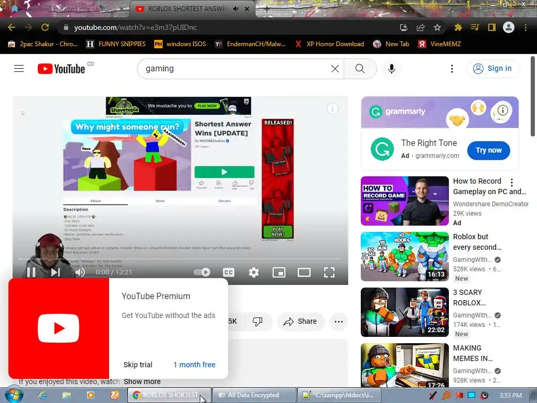Open the 2pac Shakur bookmark
The height and width of the screenshot is (403, 537).
pyautogui.click(x=43, y=44)
